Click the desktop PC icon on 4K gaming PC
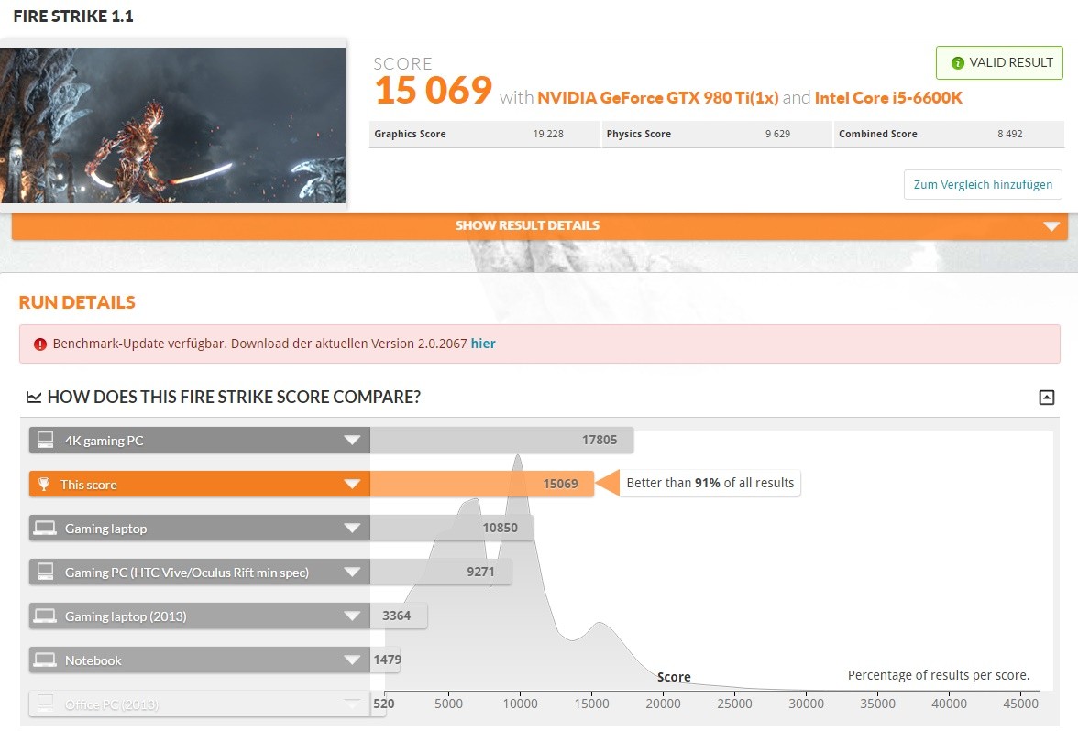 coord(46,440)
